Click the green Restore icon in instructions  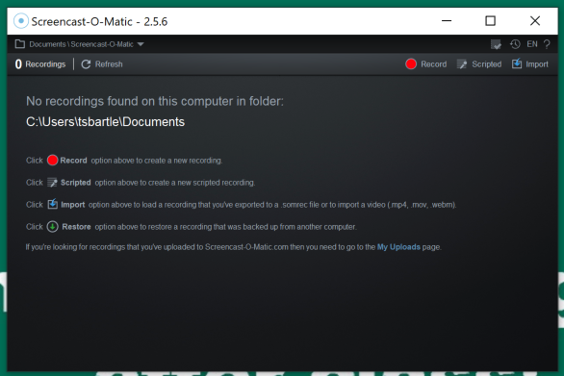[53, 226]
